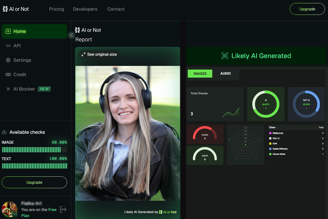
Task: Click the expand arrows icon on image
Action: [x=83, y=55]
